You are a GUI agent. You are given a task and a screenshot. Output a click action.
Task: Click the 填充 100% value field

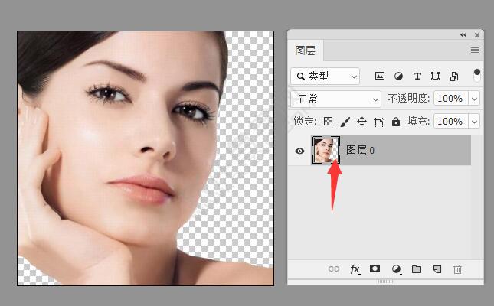click(451, 121)
